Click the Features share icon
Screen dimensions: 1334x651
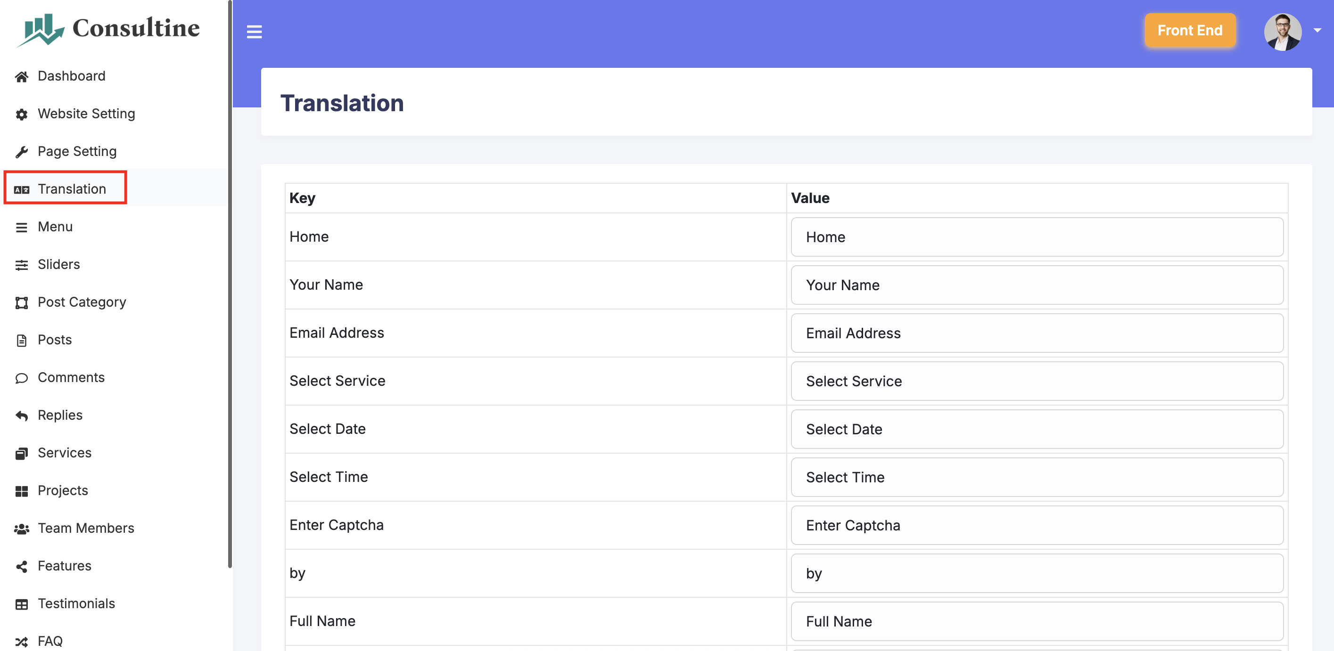click(x=21, y=566)
